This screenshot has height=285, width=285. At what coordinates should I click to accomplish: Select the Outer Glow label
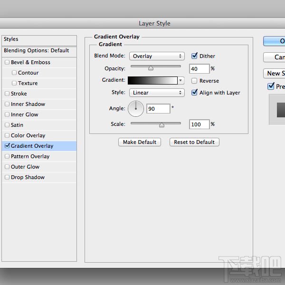[x=25, y=167]
